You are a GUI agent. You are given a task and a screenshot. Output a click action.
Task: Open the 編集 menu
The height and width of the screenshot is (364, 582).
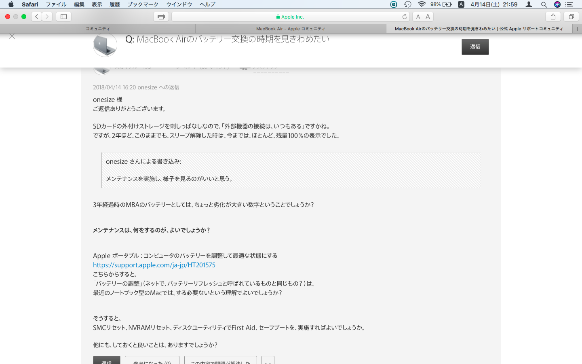pos(79,4)
